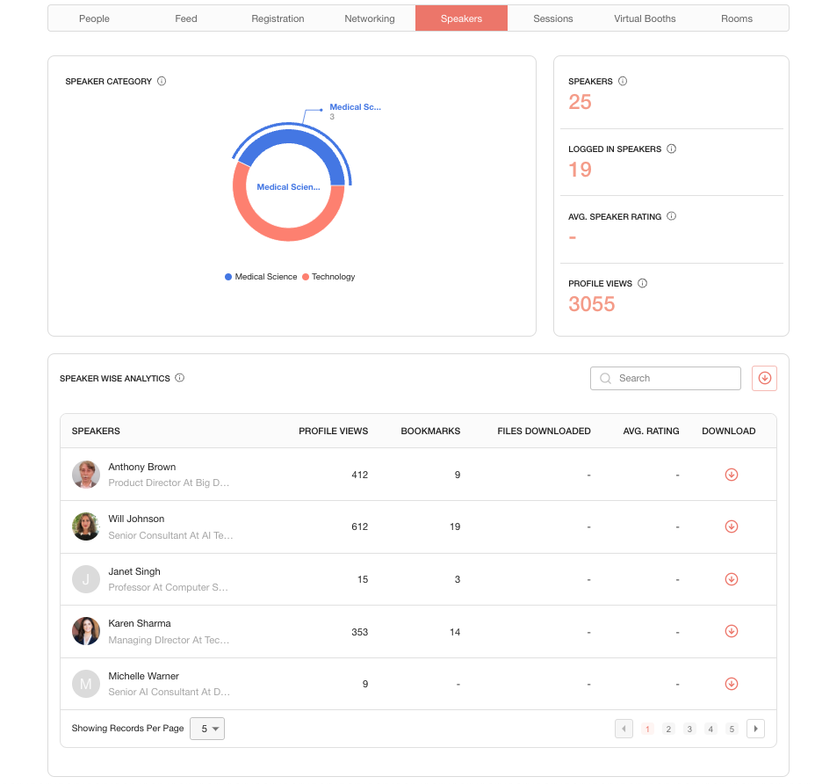Select the Speakers tab
Viewport: 815px width, 784px height.
click(461, 18)
